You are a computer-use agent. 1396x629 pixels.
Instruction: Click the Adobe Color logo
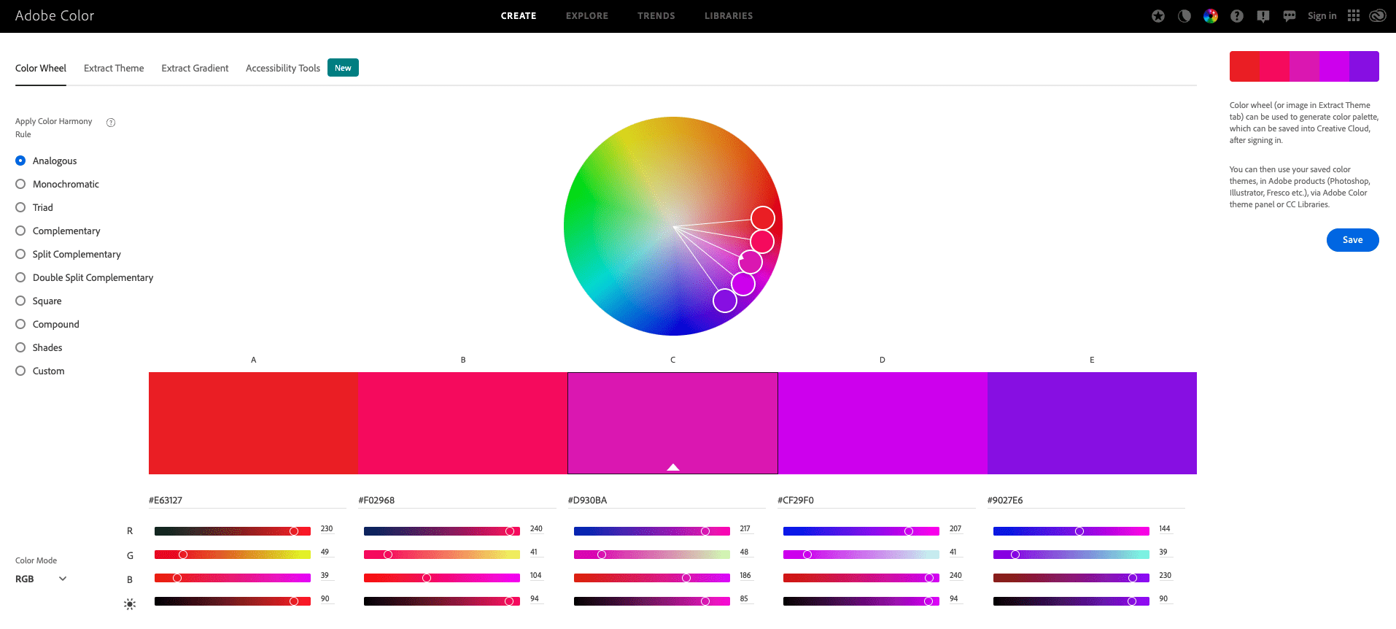[55, 16]
